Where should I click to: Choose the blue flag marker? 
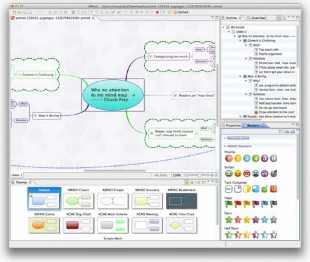click(265, 204)
